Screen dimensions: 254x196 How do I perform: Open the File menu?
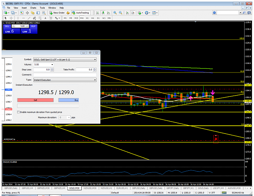pos(9,8)
